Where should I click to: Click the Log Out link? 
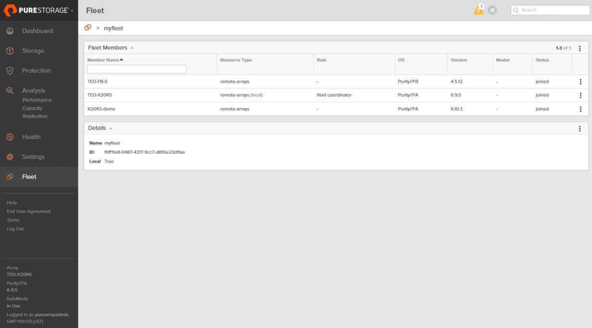(15, 229)
